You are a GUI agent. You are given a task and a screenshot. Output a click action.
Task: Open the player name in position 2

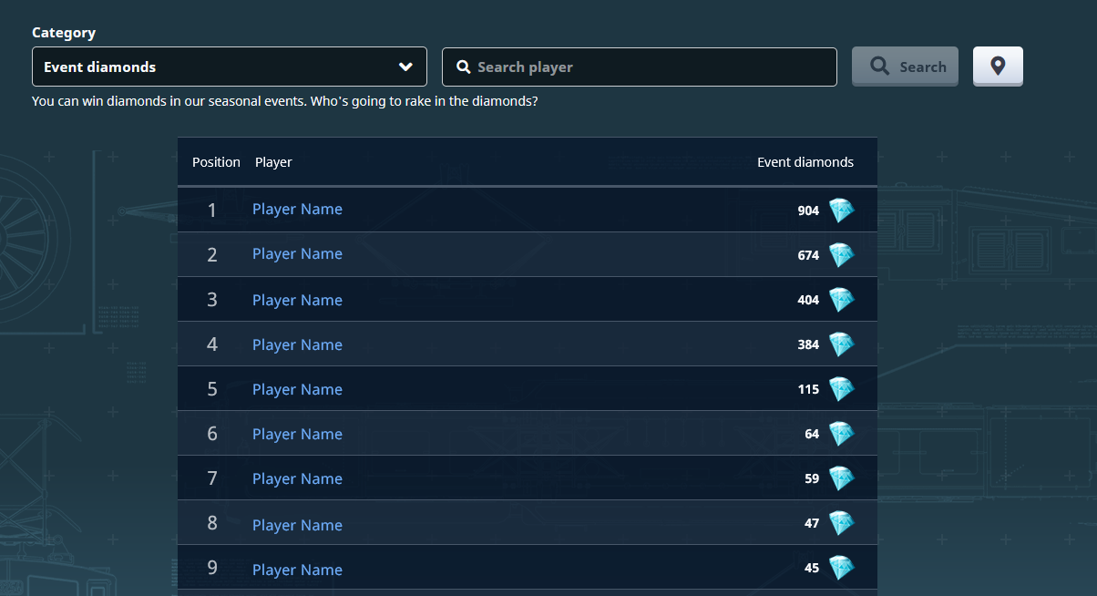pyautogui.click(x=297, y=254)
